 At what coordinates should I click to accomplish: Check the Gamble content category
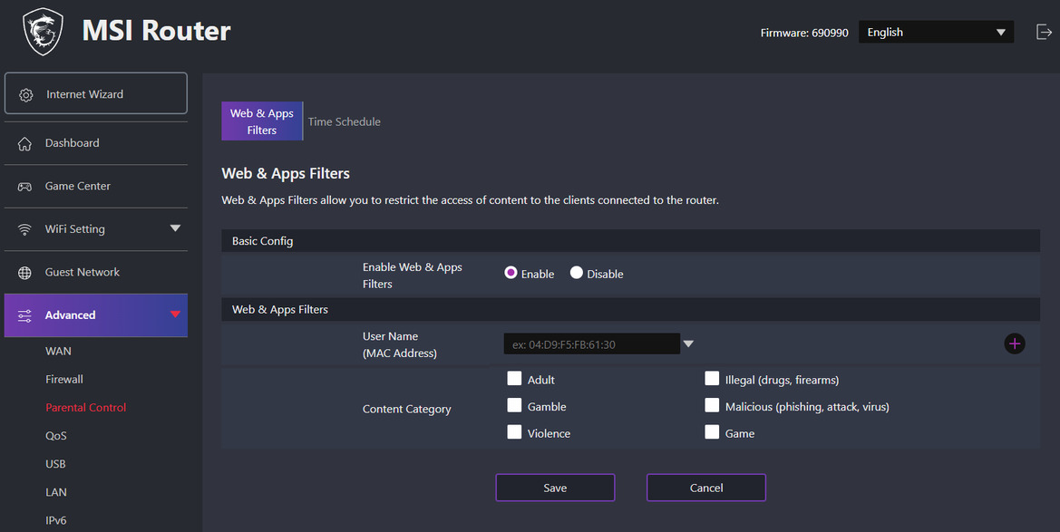tap(514, 405)
